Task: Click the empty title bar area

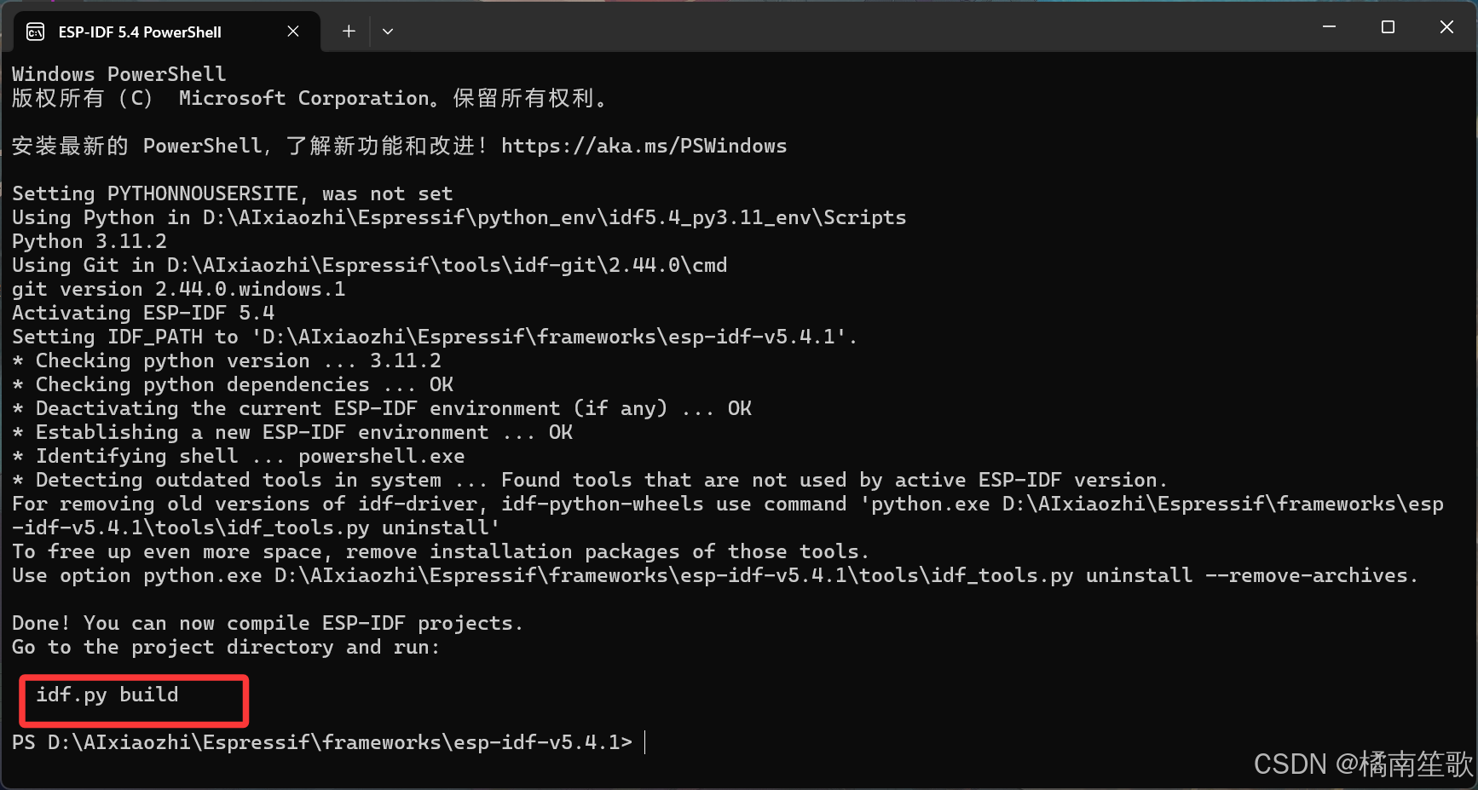Action: (852, 27)
